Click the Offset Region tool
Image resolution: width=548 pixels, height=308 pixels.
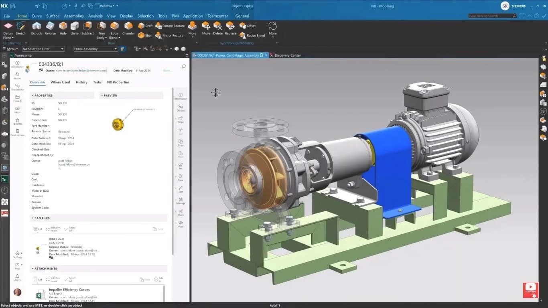(248, 26)
